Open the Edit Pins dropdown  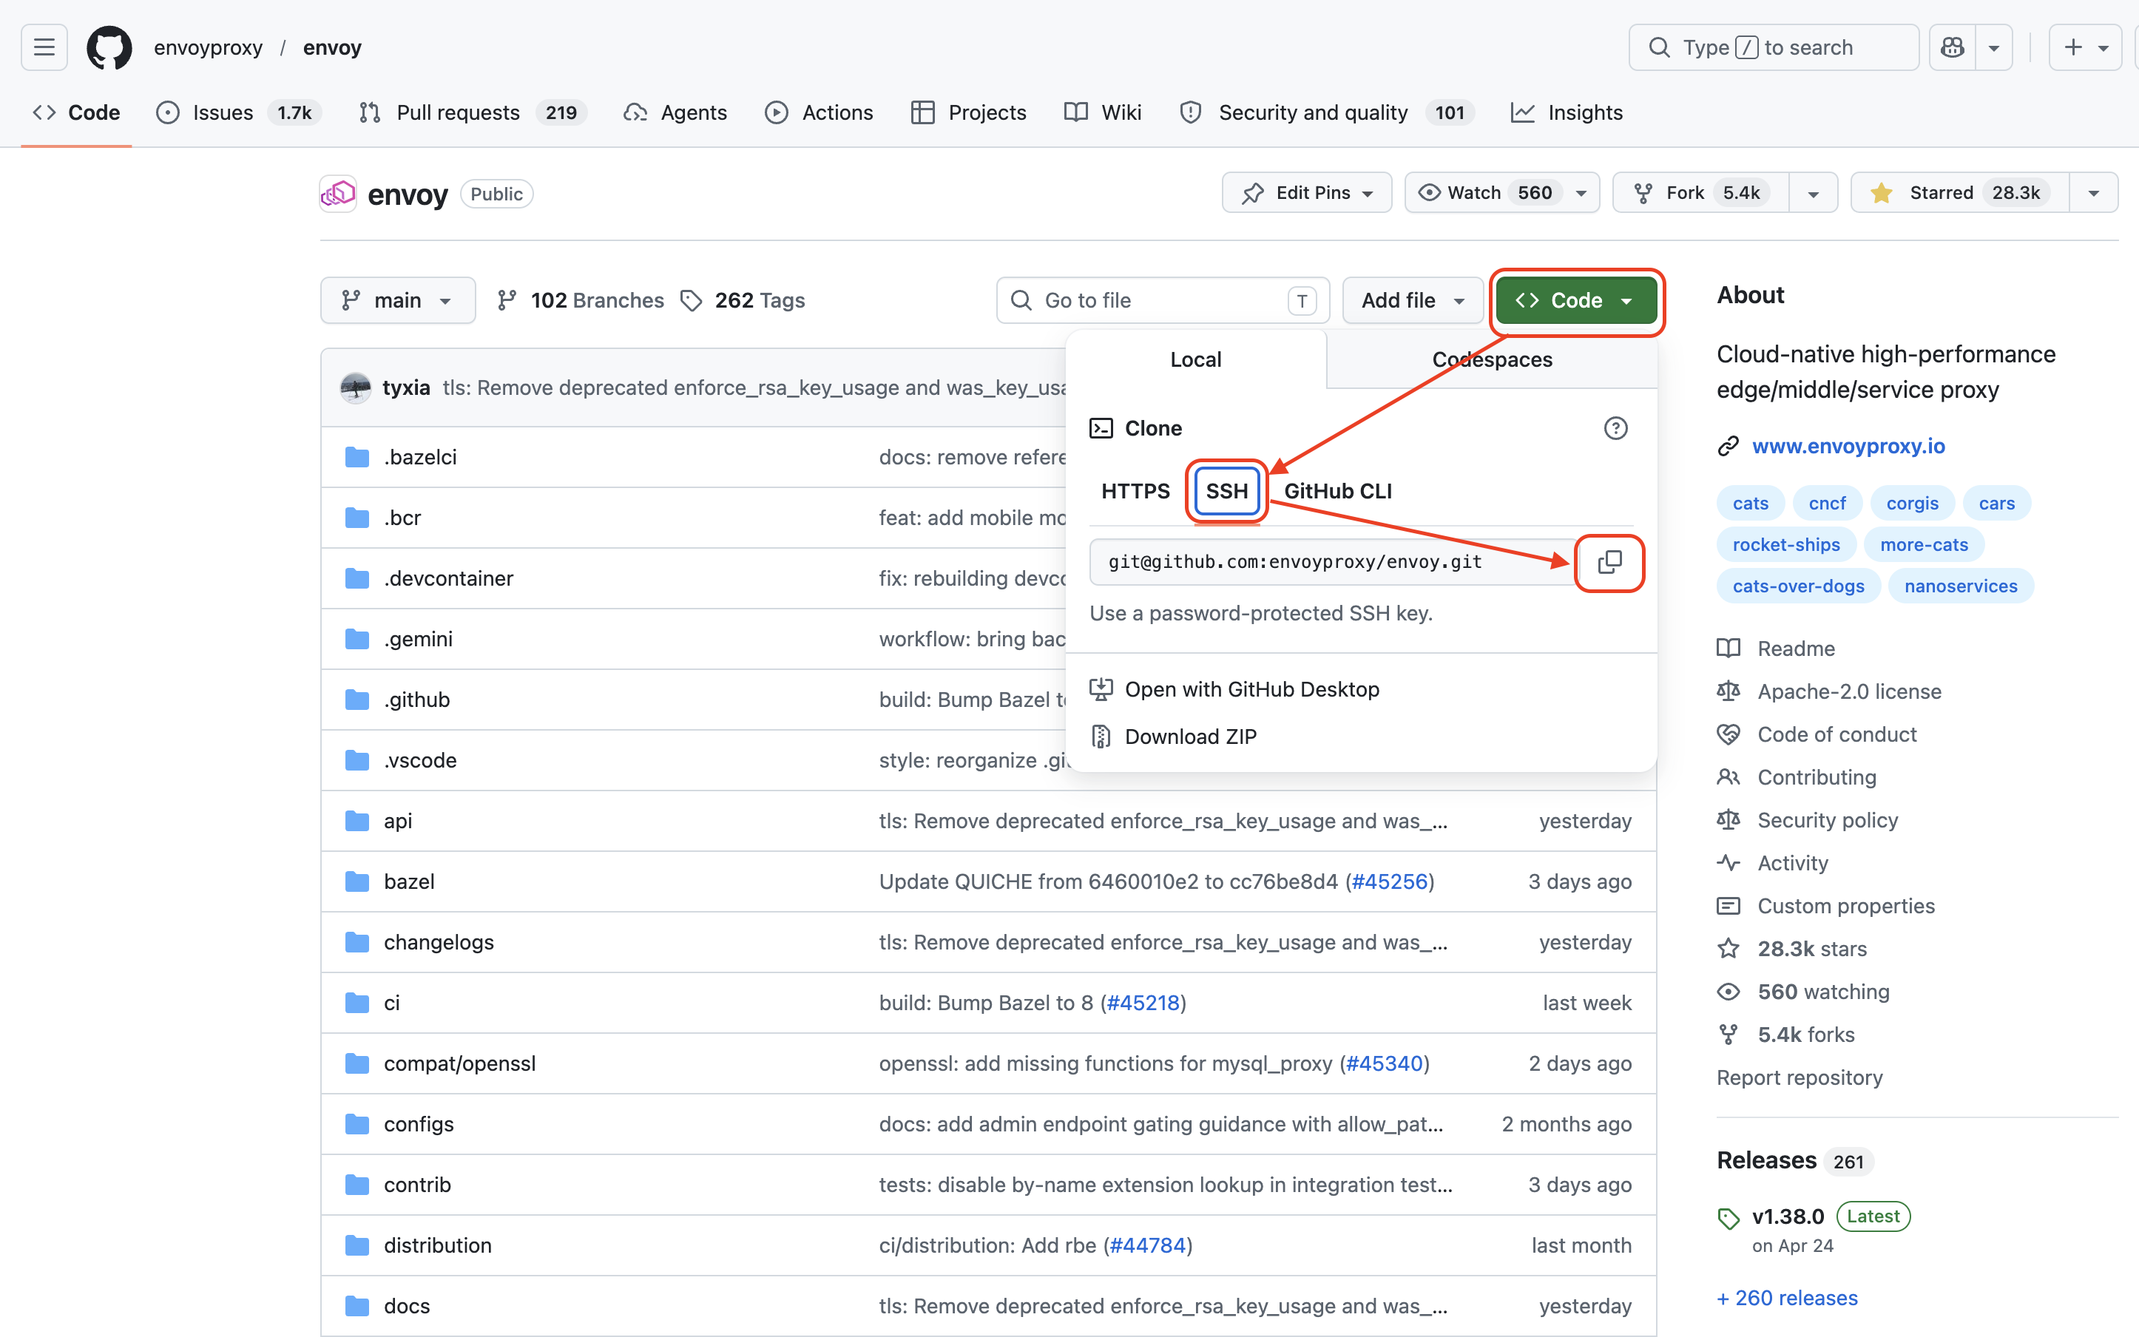pos(1307,193)
